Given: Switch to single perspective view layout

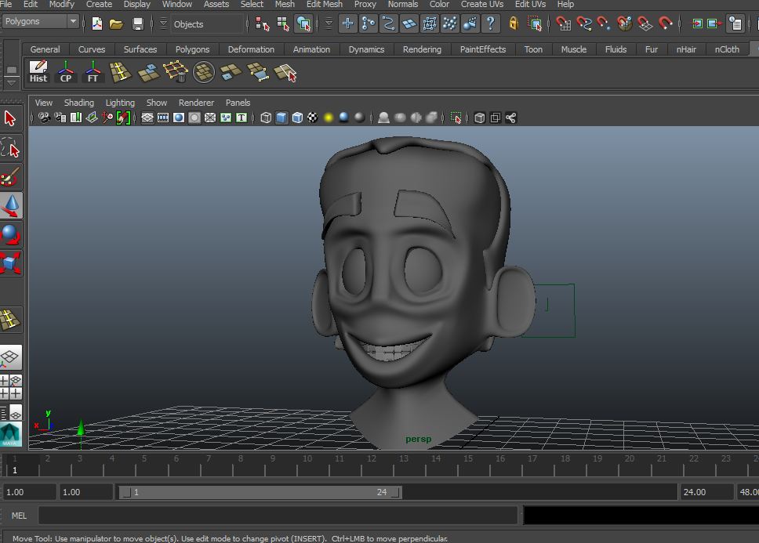Looking at the screenshot, I should point(9,359).
